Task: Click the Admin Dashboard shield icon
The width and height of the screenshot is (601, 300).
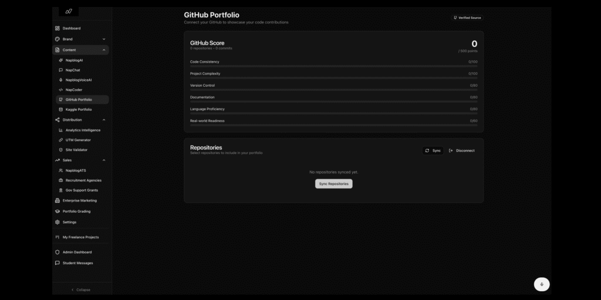Action: click(58, 252)
